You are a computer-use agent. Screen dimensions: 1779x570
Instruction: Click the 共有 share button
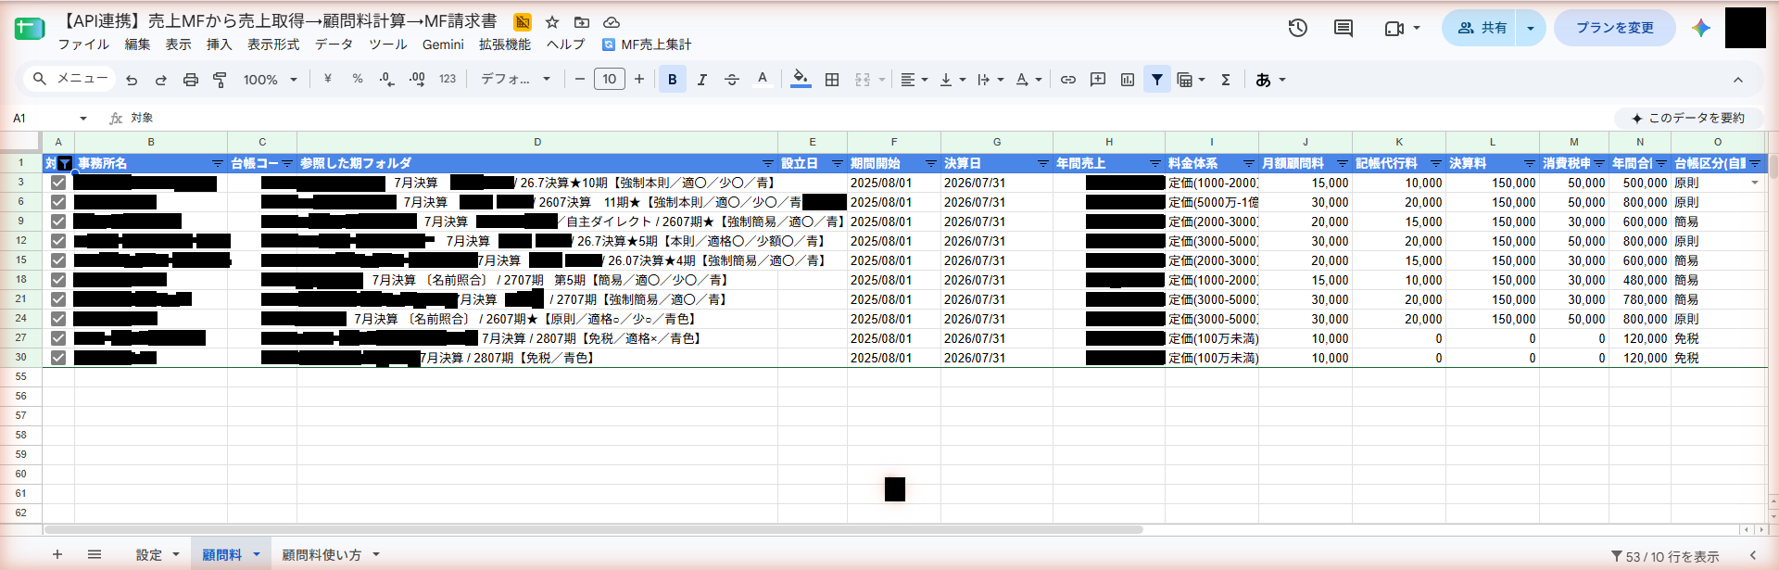1482,28
